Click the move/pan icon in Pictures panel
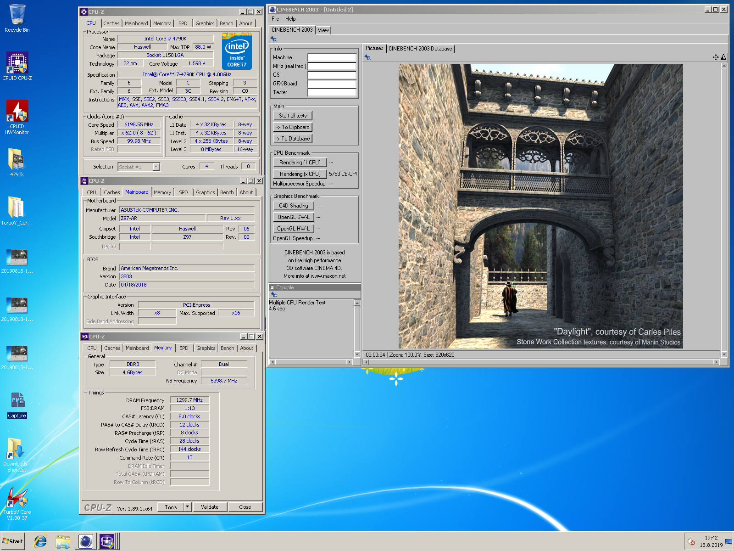 [x=716, y=57]
